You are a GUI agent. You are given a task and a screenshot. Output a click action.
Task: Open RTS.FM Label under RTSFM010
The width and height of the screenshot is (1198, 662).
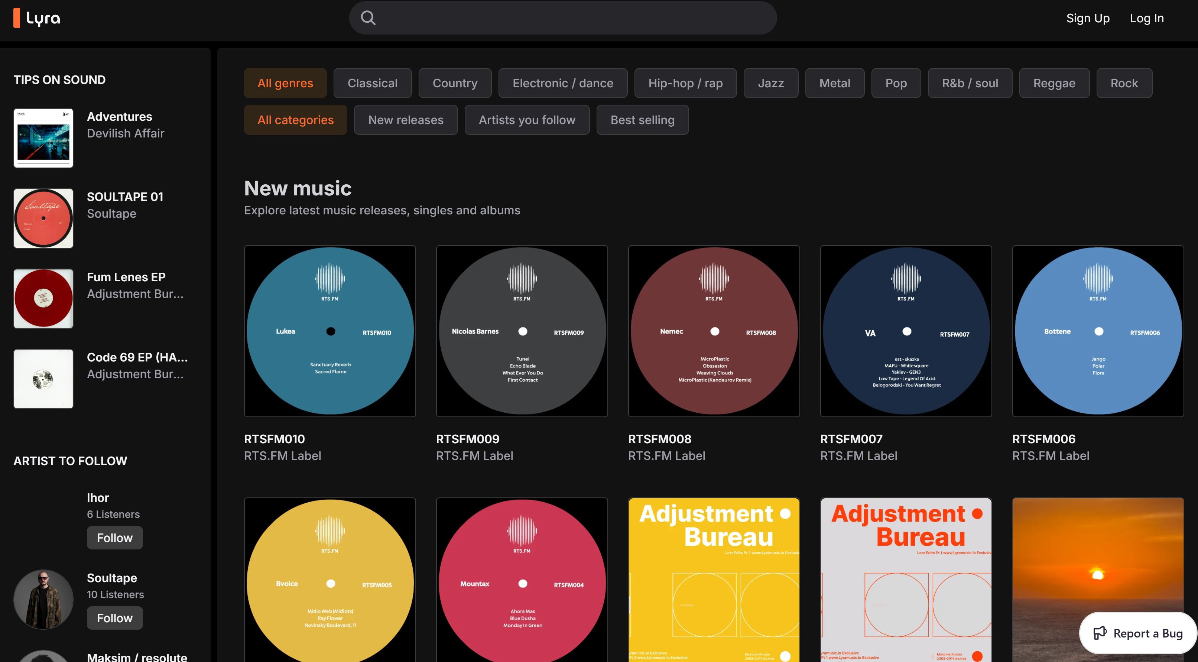point(282,456)
